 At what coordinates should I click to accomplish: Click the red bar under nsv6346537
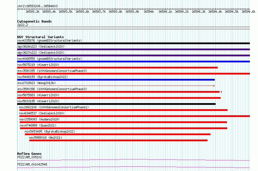click(x=135, y=116)
